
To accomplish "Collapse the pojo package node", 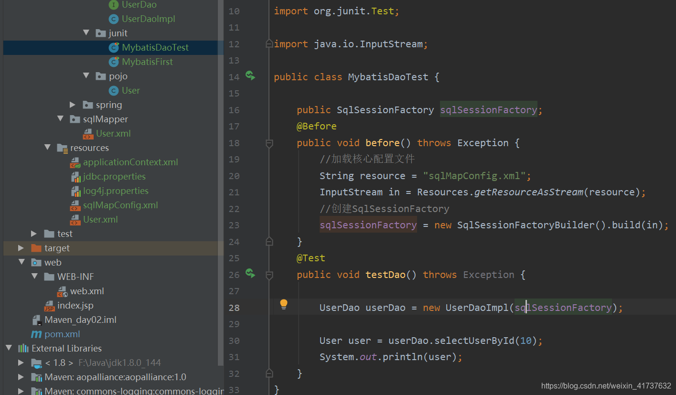I will [86, 76].
